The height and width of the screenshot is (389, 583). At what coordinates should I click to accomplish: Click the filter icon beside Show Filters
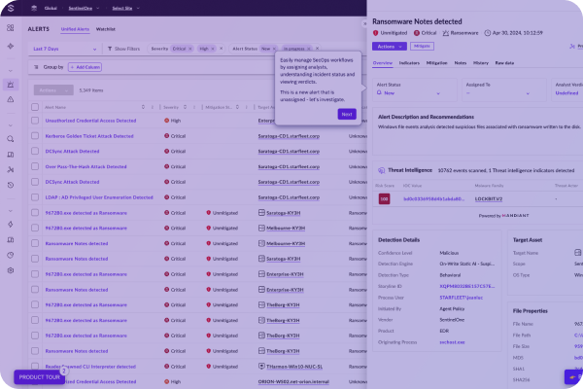pos(109,48)
